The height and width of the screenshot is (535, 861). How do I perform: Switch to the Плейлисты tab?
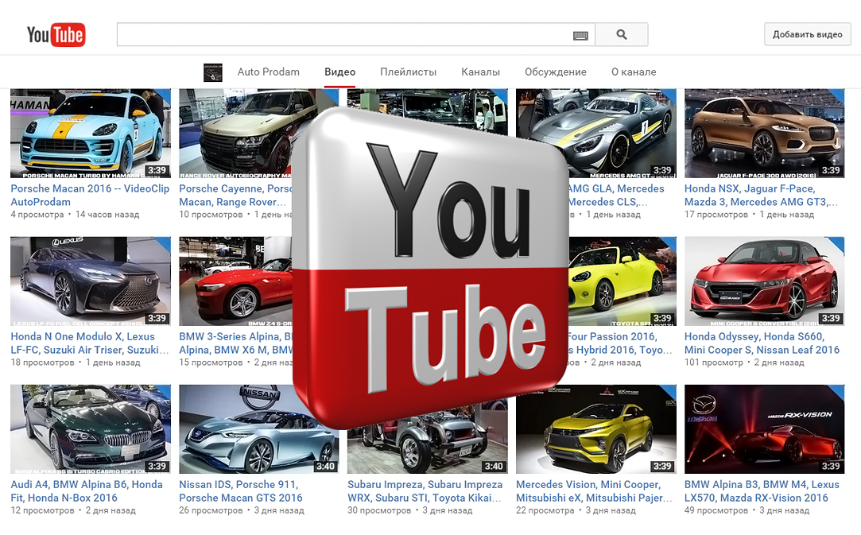[408, 72]
